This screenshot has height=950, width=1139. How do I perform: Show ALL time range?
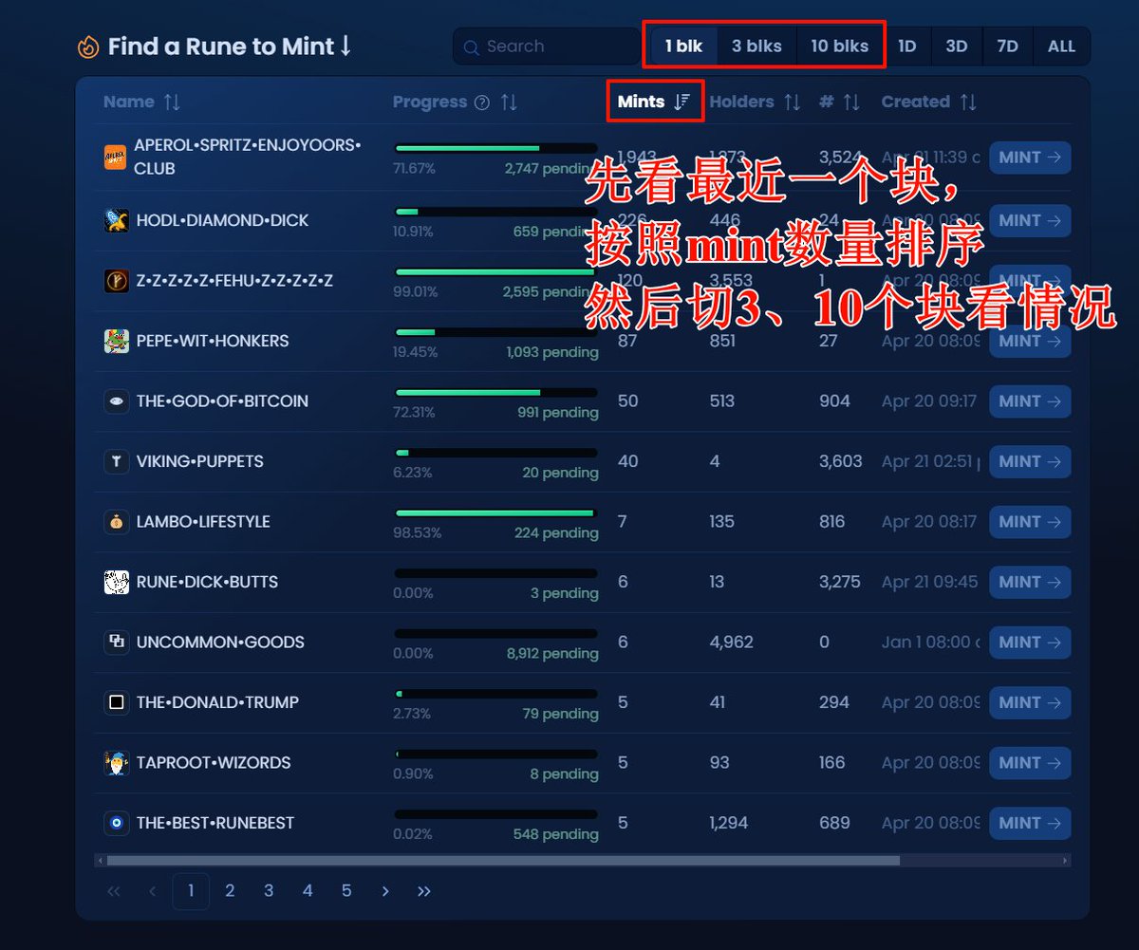[1061, 46]
